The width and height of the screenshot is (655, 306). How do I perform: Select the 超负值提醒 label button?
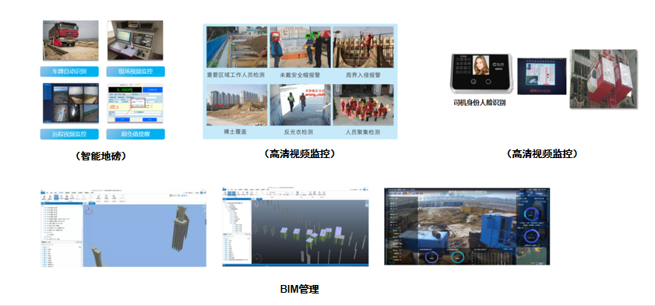click(136, 134)
